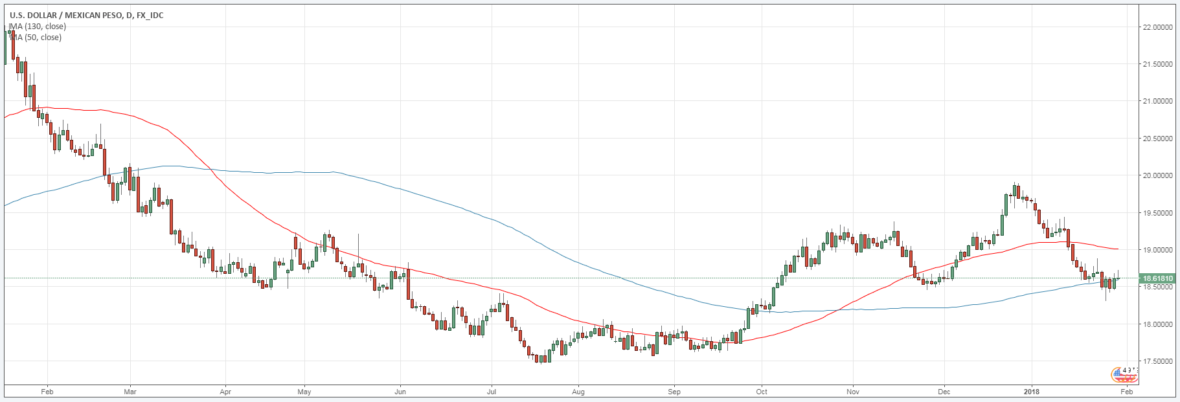The image size is (1180, 402).
Task: Click the Sep label on time axis
Action: click(674, 392)
